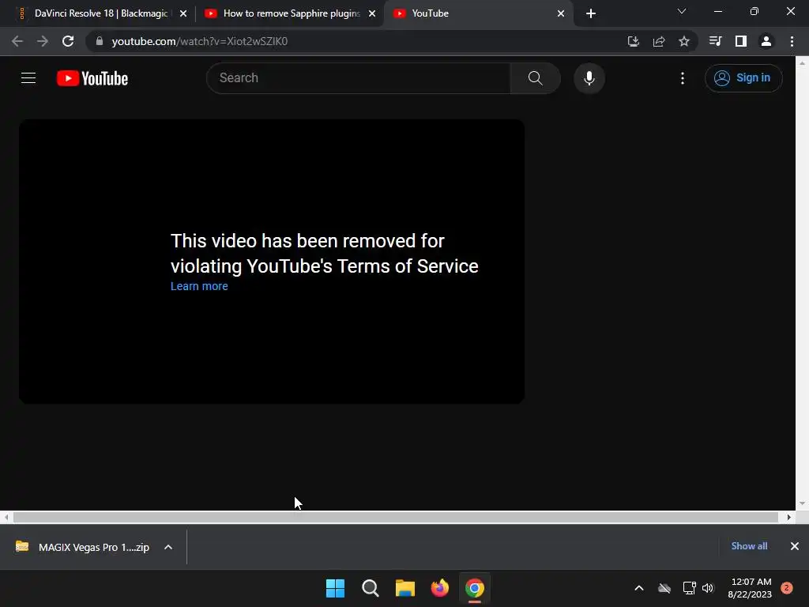Image resolution: width=809 pixels, height=607 pixels.
Task: Click the URL address bar text
Action: pyautogui.click(x=200, y=41)
